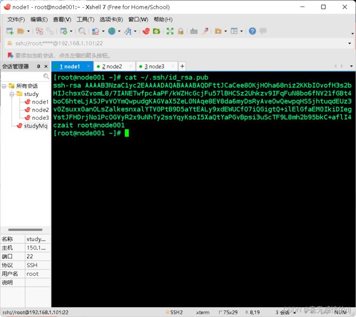The height and width of the screenshot is (317, 356).
Task: Open the 选项卡(B) menu
Action: click(111, 20)
